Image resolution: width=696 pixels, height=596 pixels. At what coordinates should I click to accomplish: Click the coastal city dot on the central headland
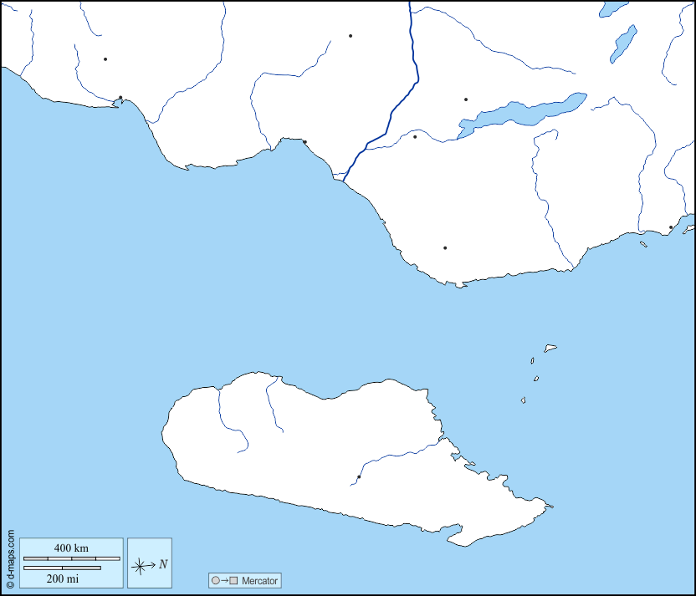(x=304, y=142)
